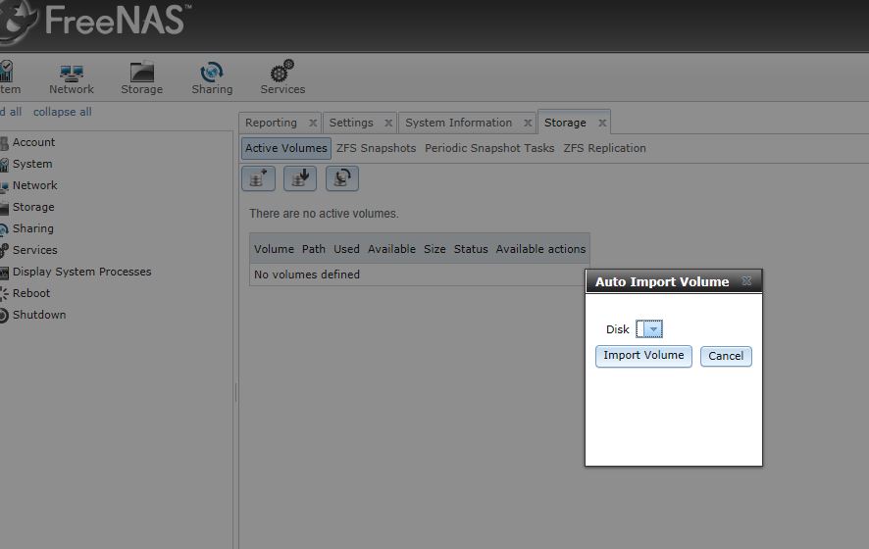Viewport: 869px width, 549px height.
Task: Switch to the Reporting tab
Action: (x=271, y=123)
